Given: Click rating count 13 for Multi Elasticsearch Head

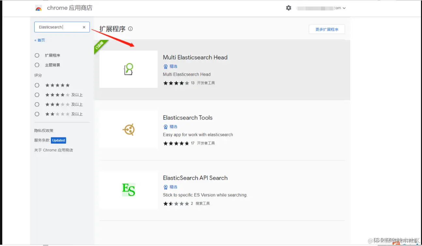Looking at the screenshot, I should [193, 83].
